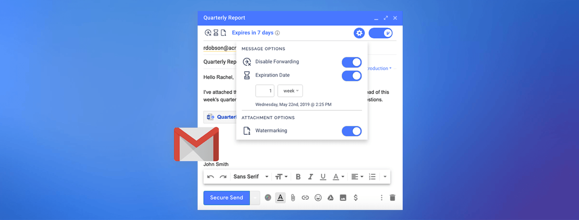This screenshot has height=220, width=579.
Task: Click the Expires in 7 days link
Action: point(253,33)
